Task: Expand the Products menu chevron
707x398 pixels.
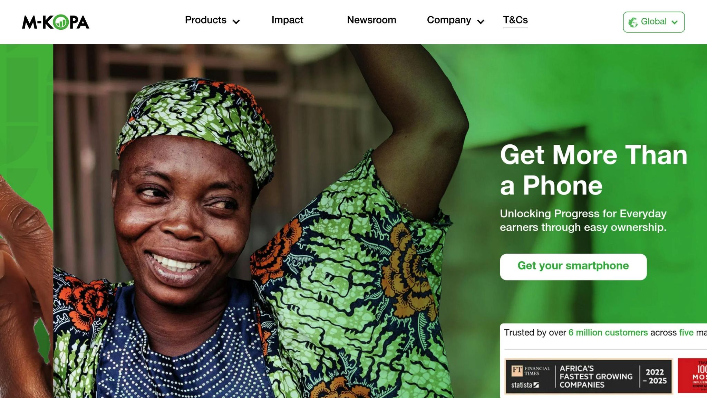Action: coord(236,22)
